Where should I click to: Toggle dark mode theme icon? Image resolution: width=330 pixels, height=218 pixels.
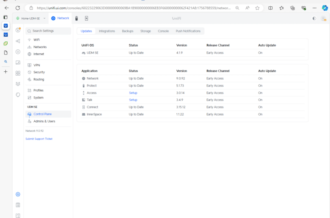(314, 19)
